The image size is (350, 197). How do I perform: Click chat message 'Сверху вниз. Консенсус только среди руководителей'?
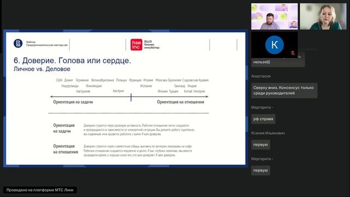coord(284,90)
